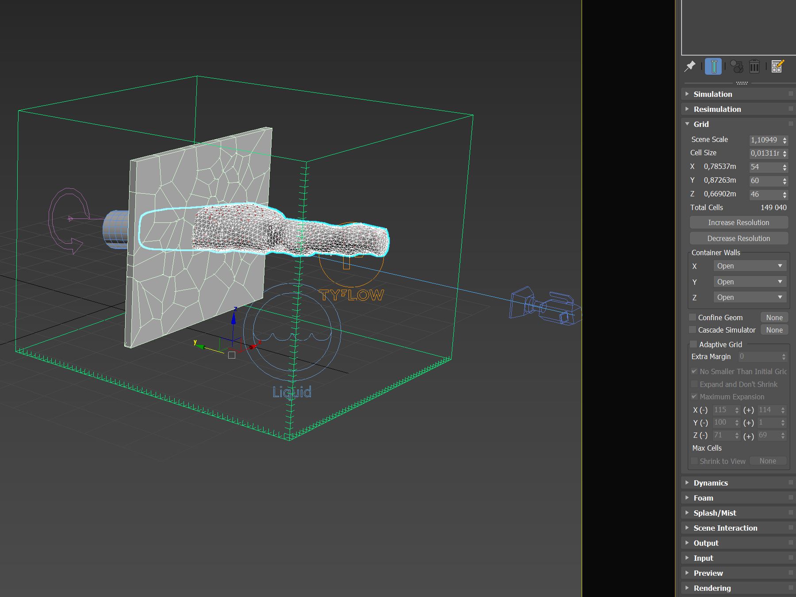Click the Decrease Resolution button
This screenshot has height=597, width=796.
tap(739, 238)
